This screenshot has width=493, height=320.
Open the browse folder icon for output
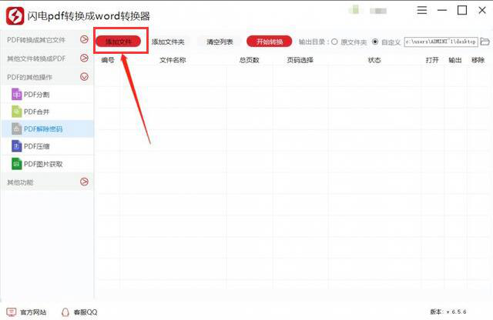tap(485, 42)
